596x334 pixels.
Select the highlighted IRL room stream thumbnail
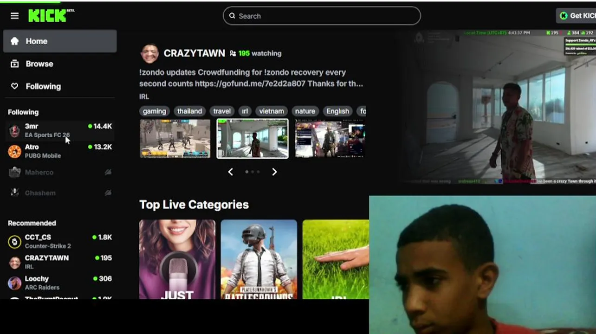253,138
